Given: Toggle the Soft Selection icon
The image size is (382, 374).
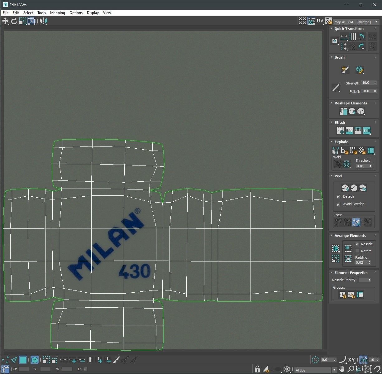Looking at the screenshot, I should point(315,360).
